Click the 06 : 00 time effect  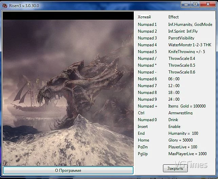click(174, 79)
